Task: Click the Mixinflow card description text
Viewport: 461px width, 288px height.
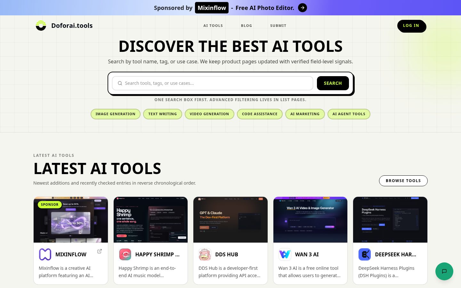Action: (66, 272)
